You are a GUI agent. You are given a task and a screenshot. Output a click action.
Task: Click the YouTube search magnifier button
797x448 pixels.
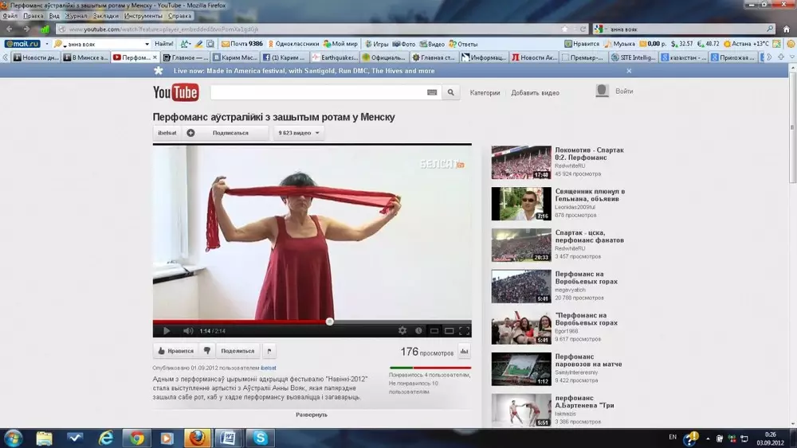[x=451, y=92]
